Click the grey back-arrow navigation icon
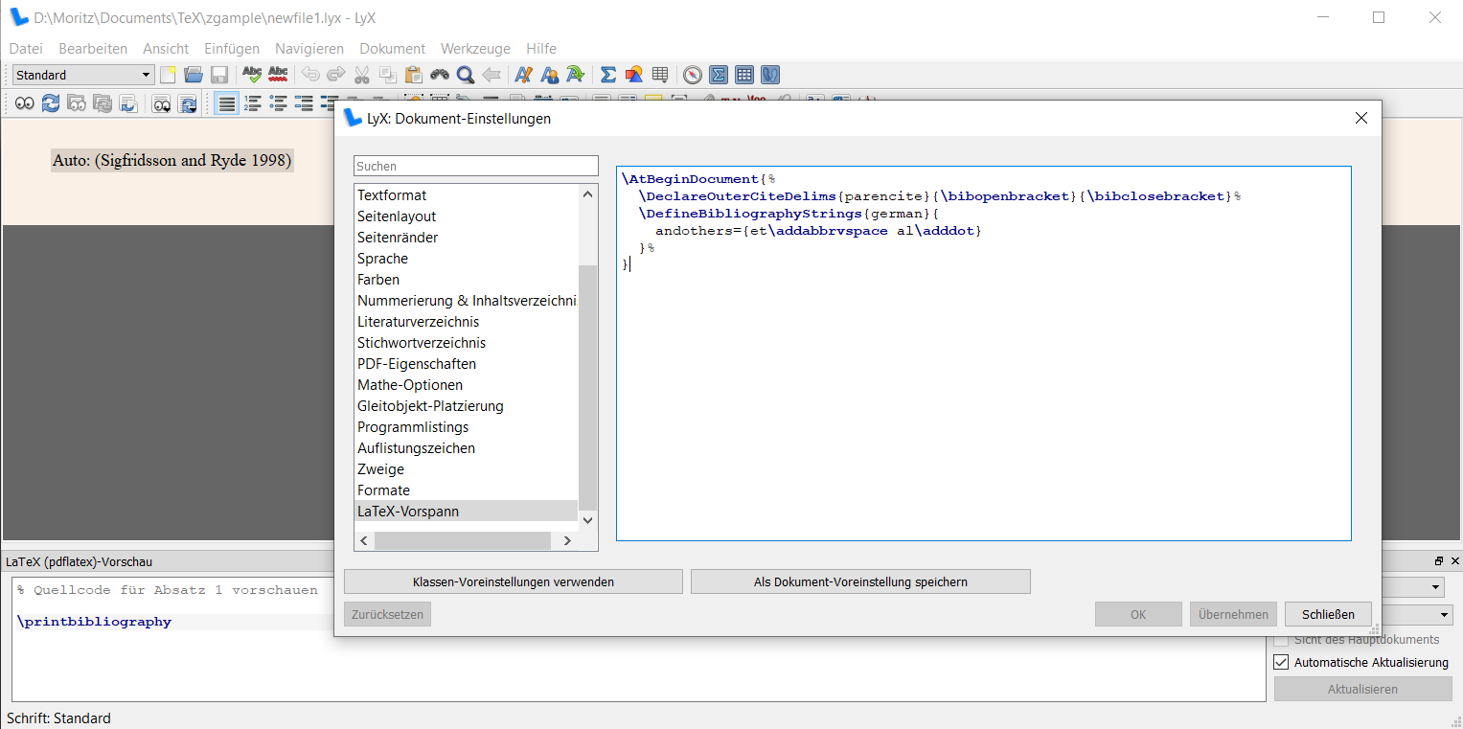The width and height of the screenshot is (1463, 729). click(x=491, y=75)
